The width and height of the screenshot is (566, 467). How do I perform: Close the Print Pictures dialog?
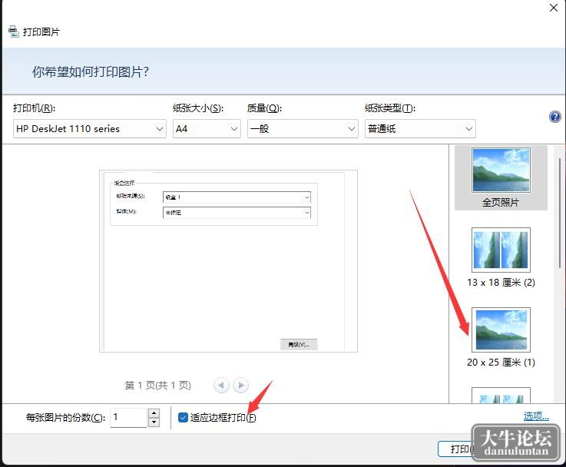click(x=554, y=8)
